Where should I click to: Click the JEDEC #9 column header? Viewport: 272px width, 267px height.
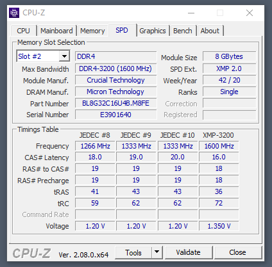(136, 135)
